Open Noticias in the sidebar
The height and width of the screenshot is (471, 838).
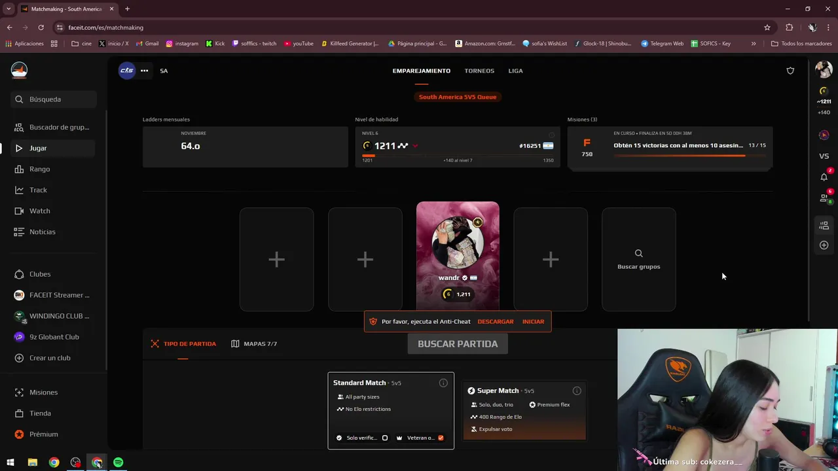click(54, 232)
